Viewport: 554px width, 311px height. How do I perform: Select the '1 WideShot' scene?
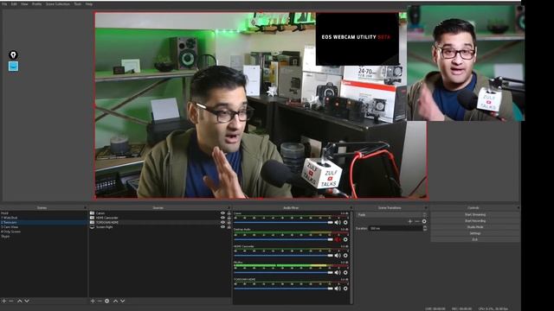(x=43, y=218)
